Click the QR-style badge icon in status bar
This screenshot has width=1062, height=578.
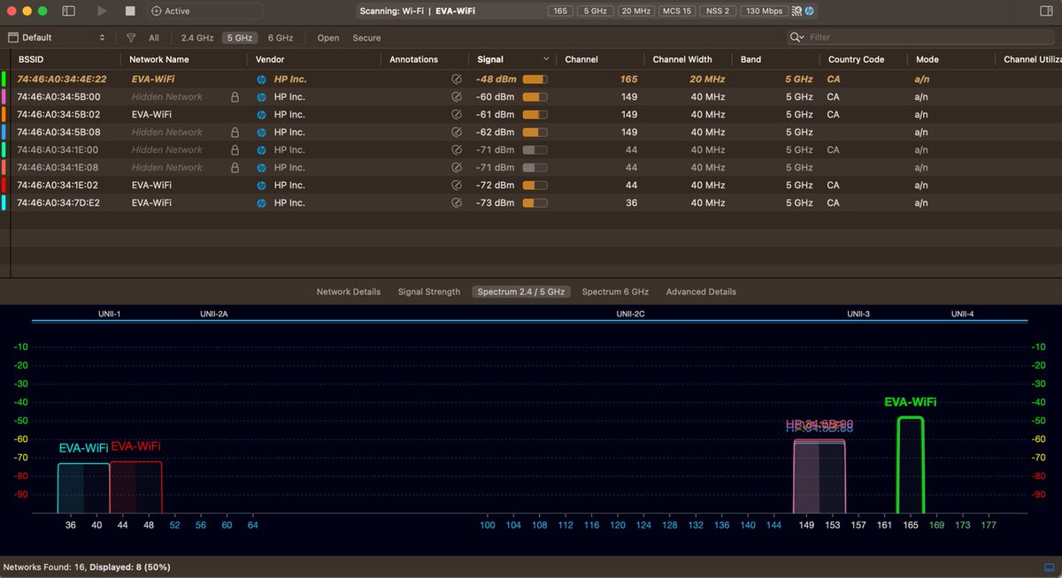click(798, 11)
